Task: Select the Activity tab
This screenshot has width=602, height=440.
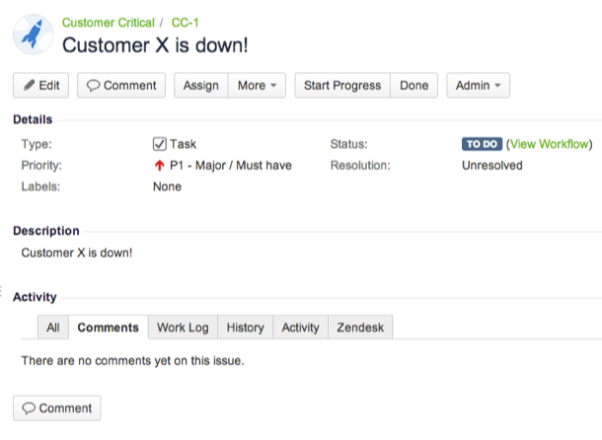Action: click(300, 328)
